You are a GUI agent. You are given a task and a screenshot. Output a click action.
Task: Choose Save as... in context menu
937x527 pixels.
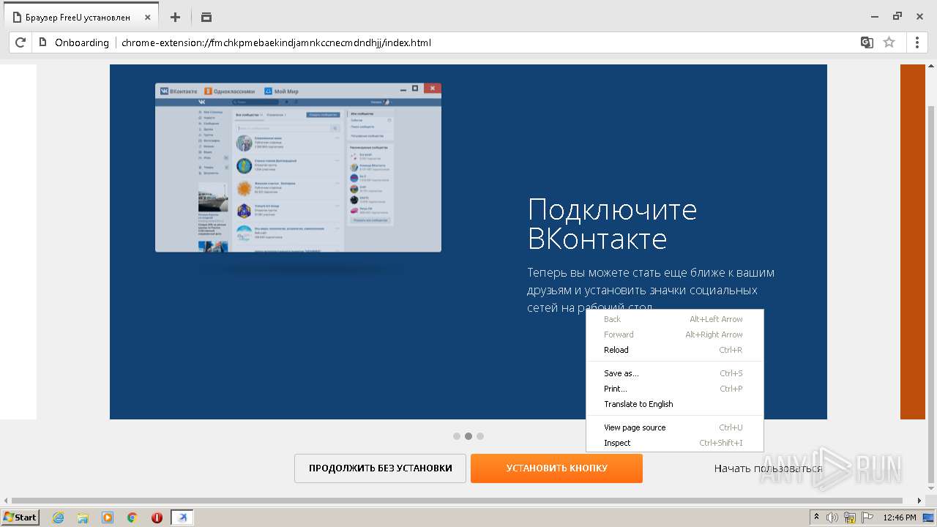[675, 373]
